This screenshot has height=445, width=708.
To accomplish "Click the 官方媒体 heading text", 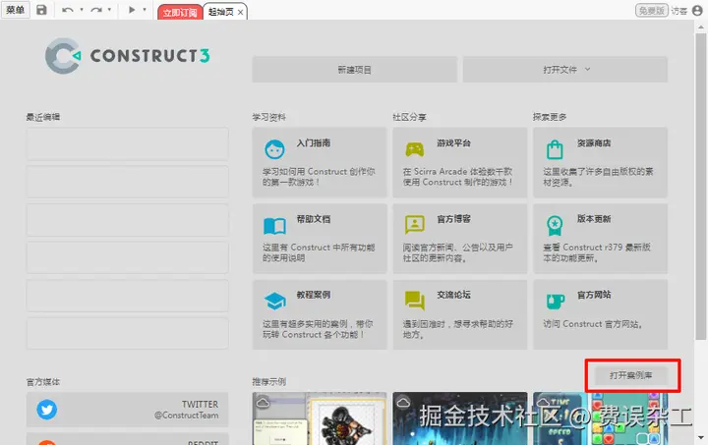I will 43,382.
